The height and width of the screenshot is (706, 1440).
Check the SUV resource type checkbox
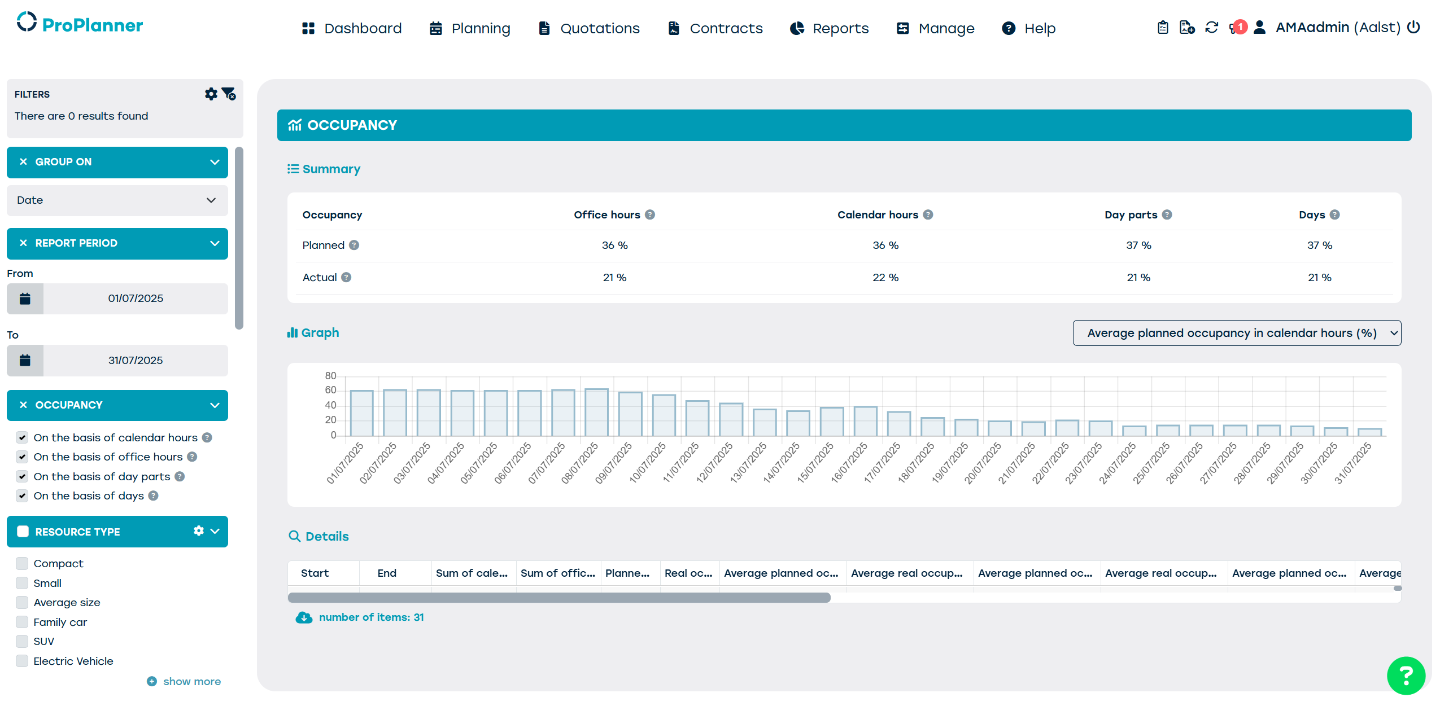pyautogui.click(x=22, y=641)
